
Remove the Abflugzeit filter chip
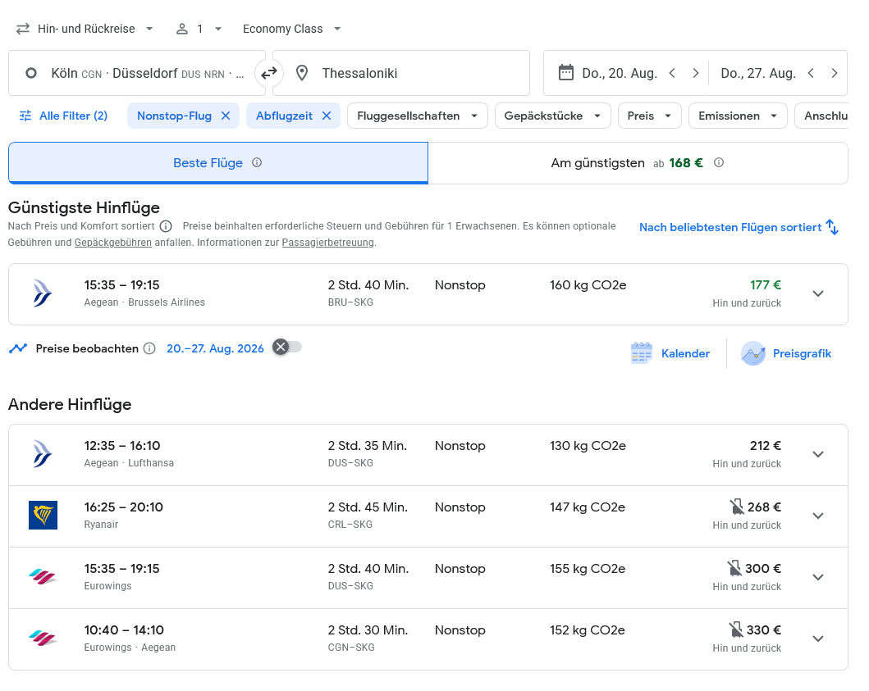(326, 116)
